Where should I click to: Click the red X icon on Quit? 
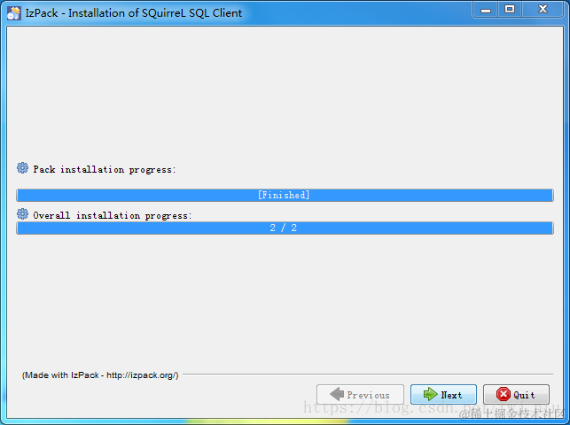click(504, 394)
